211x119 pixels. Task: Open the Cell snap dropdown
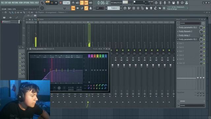click(100, 8)
